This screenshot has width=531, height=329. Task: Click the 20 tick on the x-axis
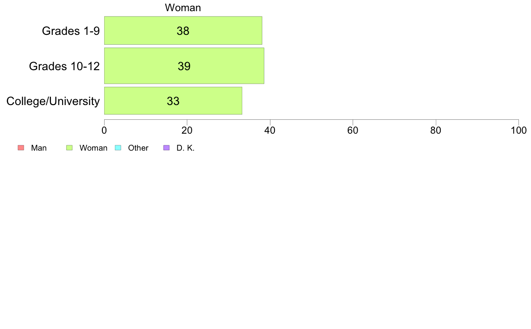coord(187,131)
